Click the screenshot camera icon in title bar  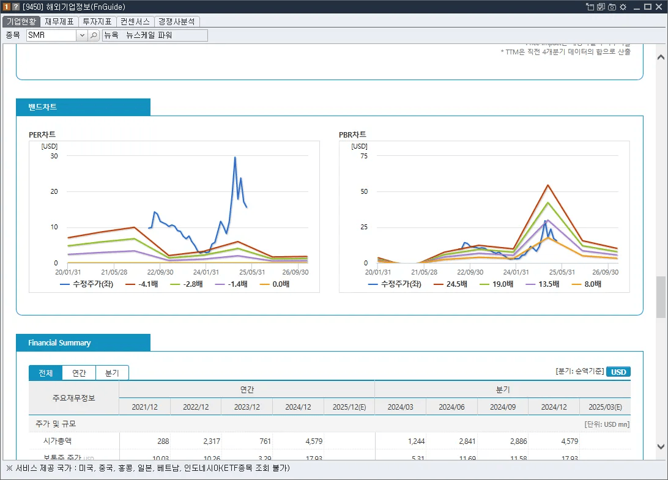tap(612, 7)
